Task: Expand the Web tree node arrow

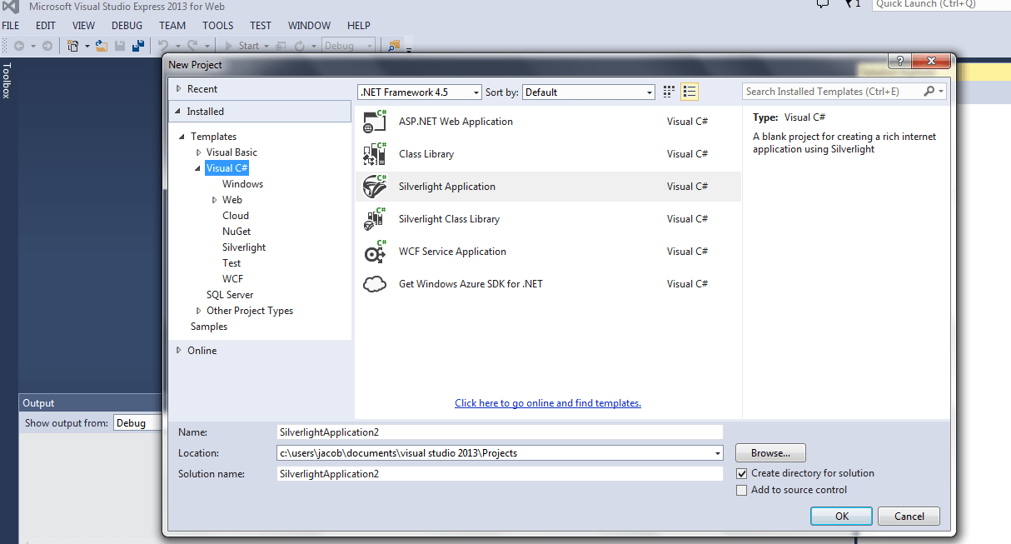Action: point(214,200)
